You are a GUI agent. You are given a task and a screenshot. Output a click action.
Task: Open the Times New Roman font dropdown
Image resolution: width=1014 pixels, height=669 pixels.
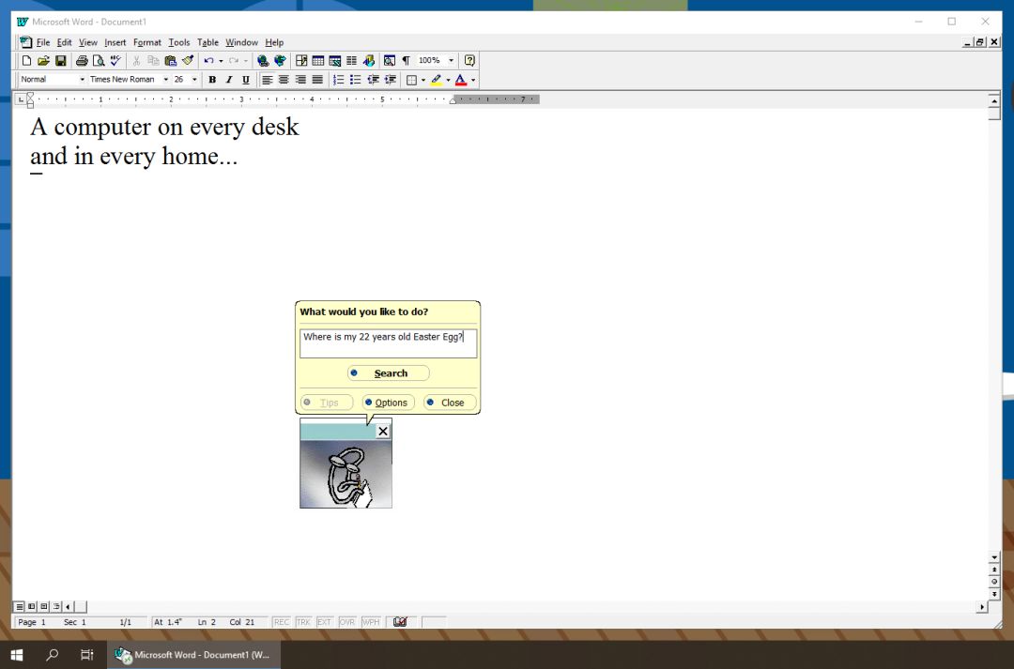click(x=165, y=80)
